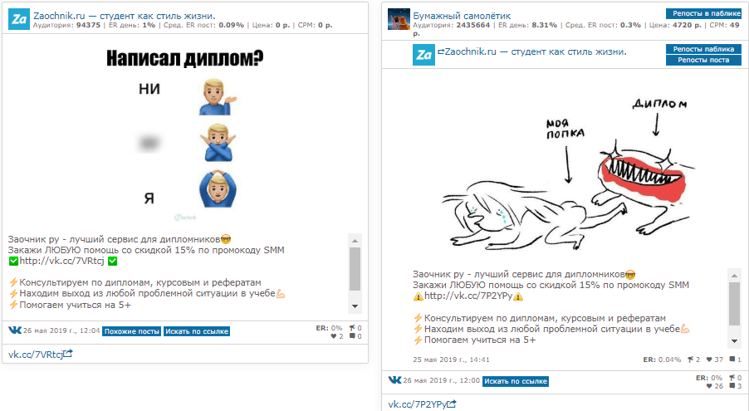Open the http://vk.cc/7VRtcj link in the post text
749x411 pixels.
click(61, 261)
